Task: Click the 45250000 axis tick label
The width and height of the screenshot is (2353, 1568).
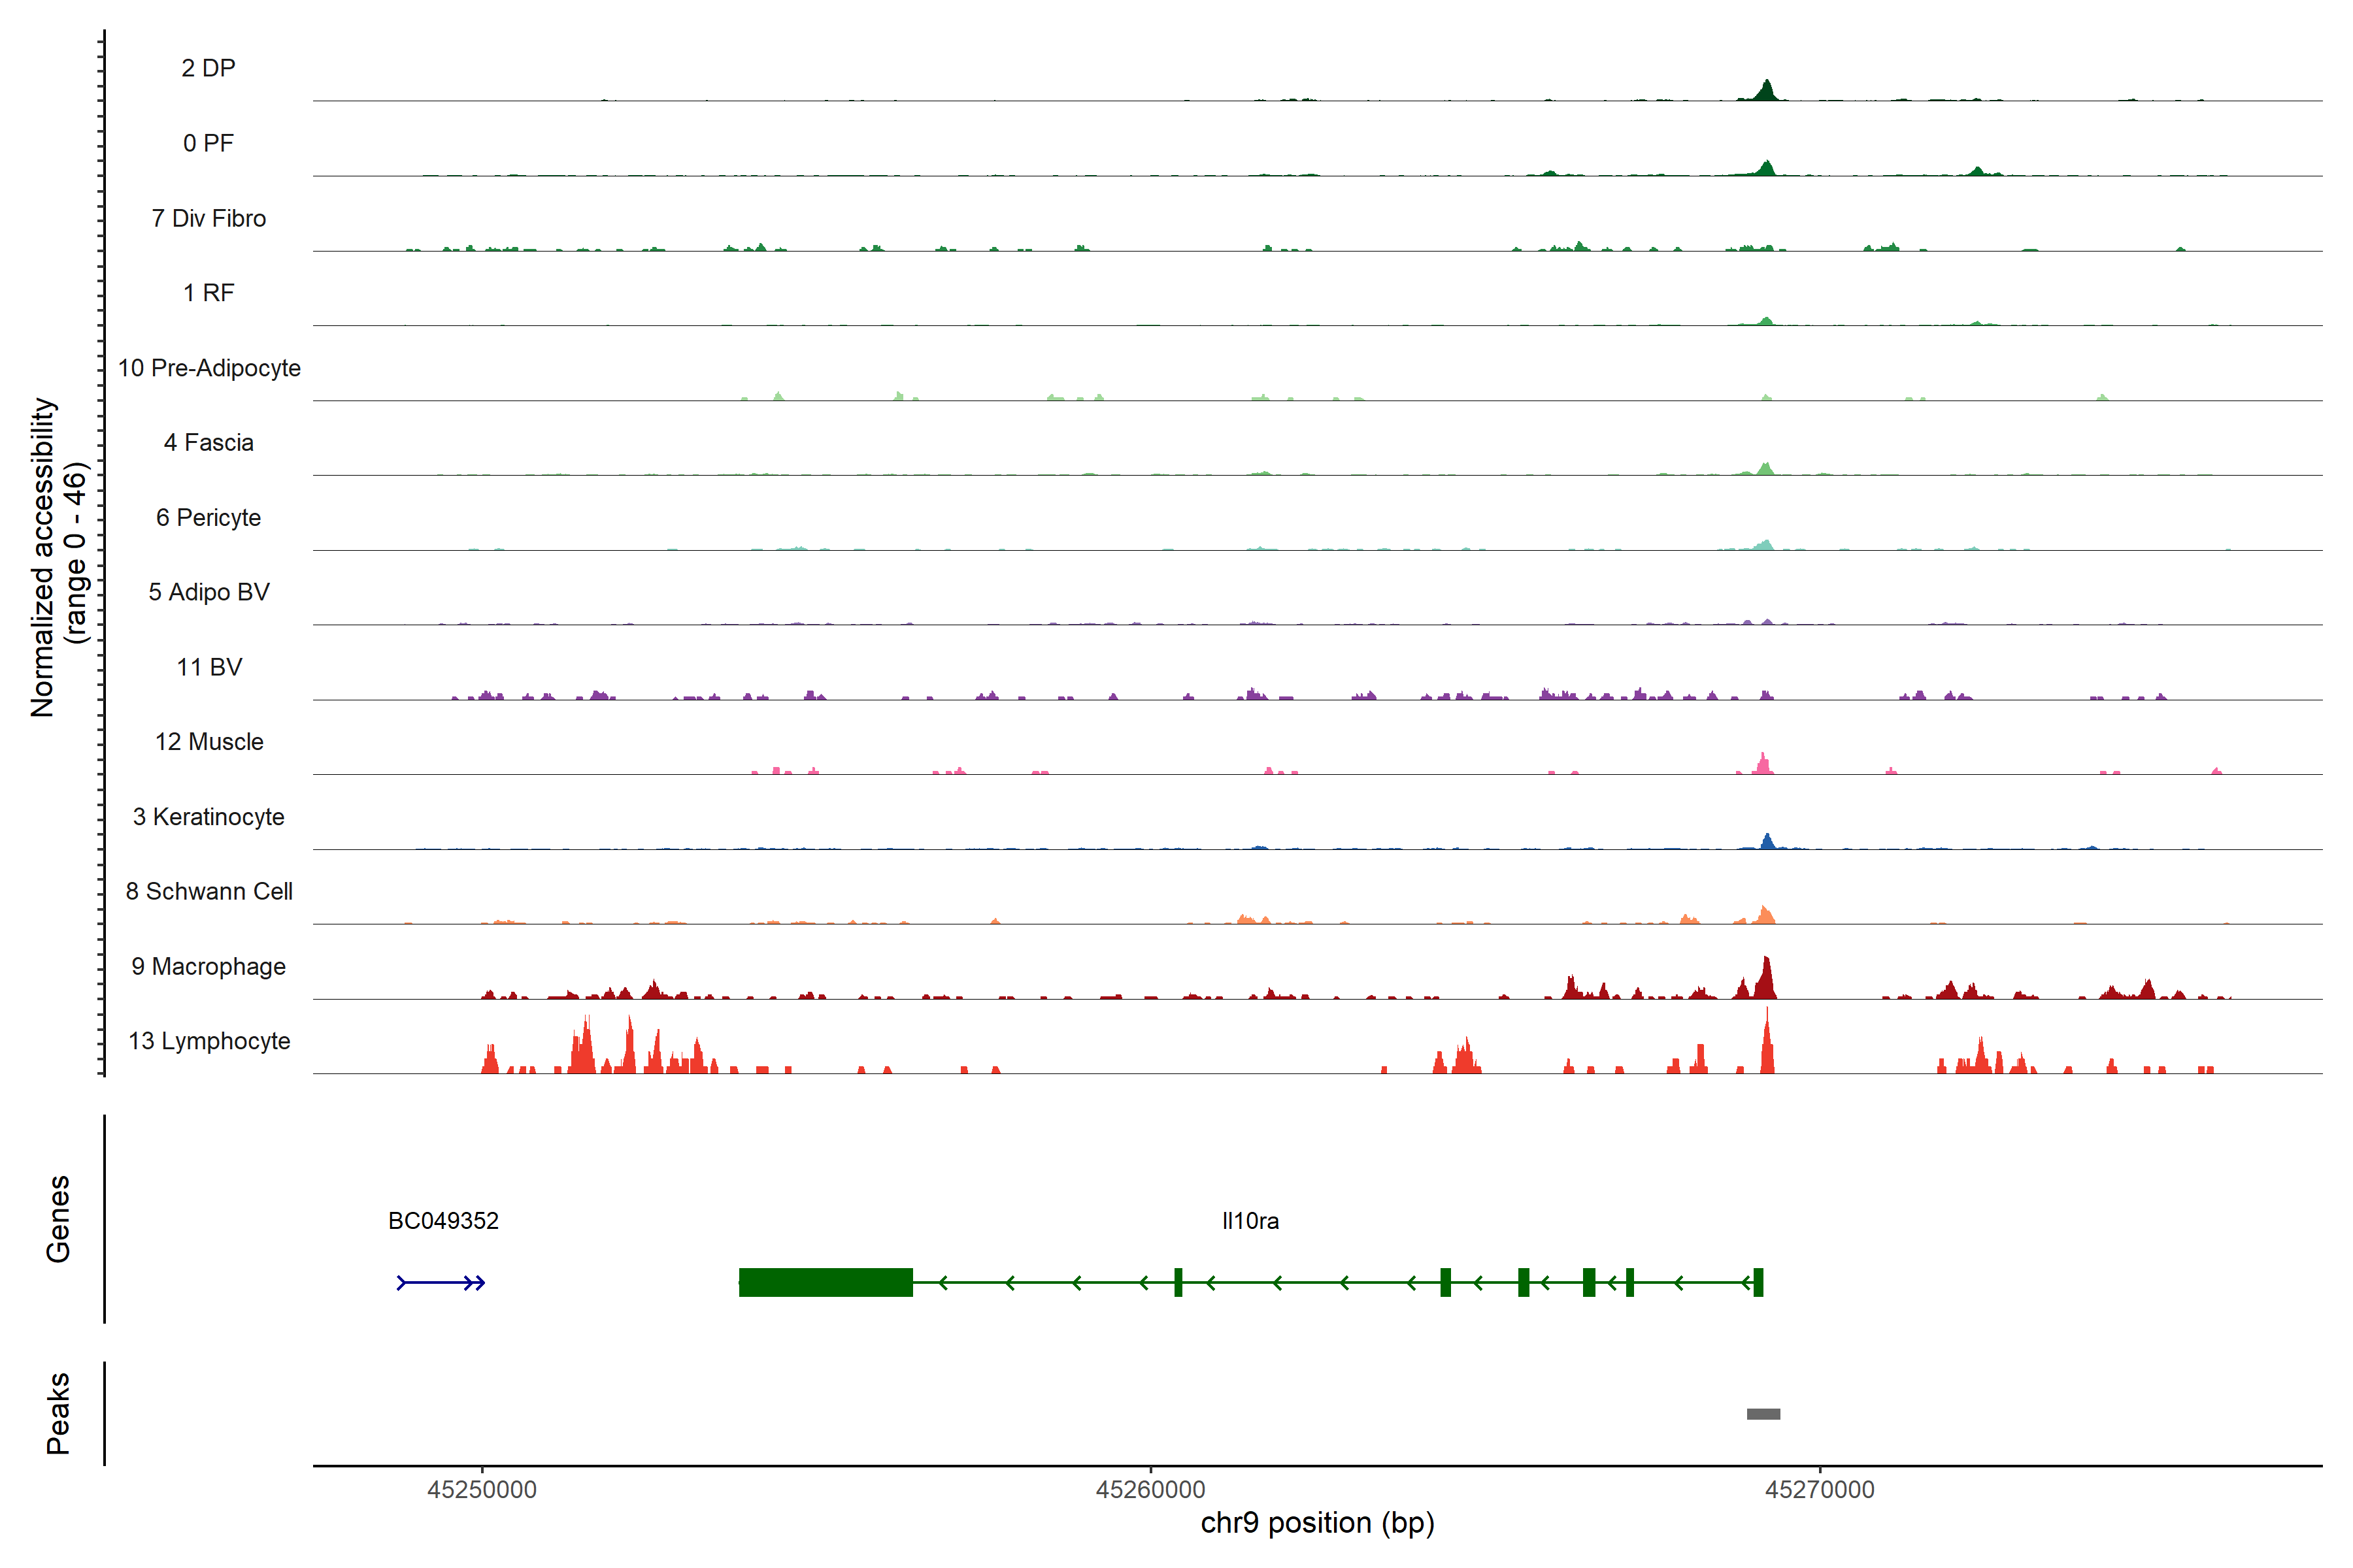Action: tap(481, 1490)
